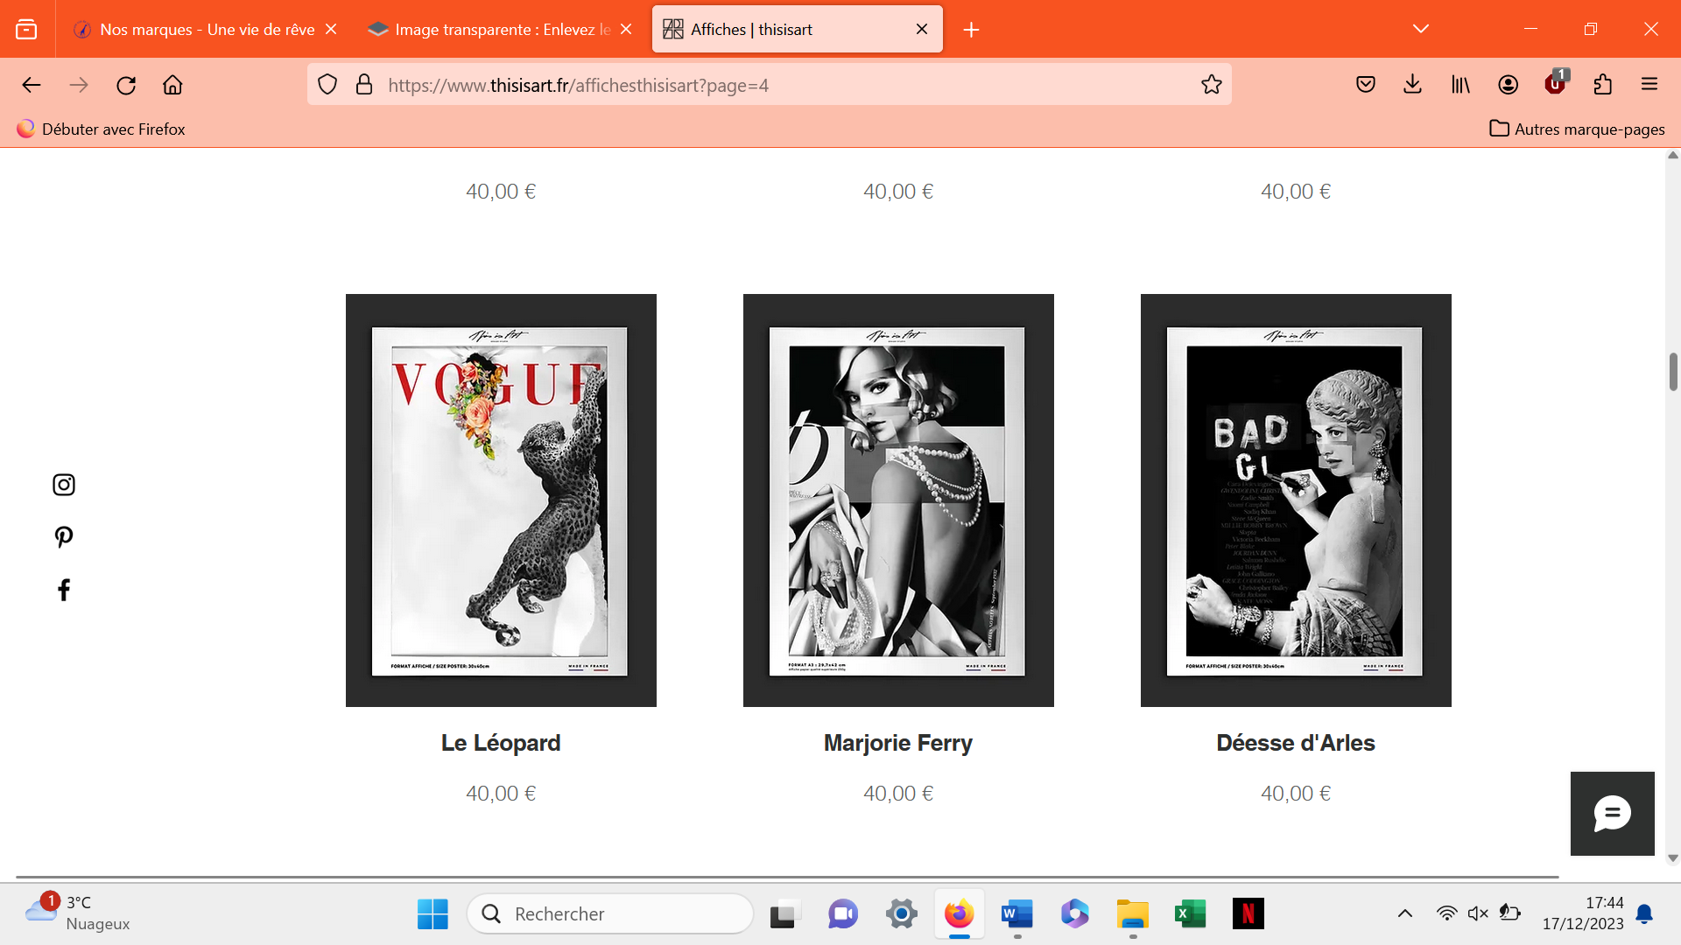Click price under Déesse d'Arles
This screenshot has width=1681, height=945.
point(1296,794)
